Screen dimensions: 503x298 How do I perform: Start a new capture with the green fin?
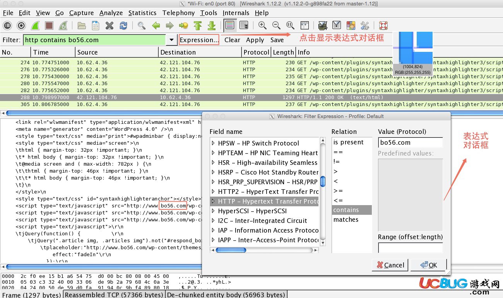point(35,26)
